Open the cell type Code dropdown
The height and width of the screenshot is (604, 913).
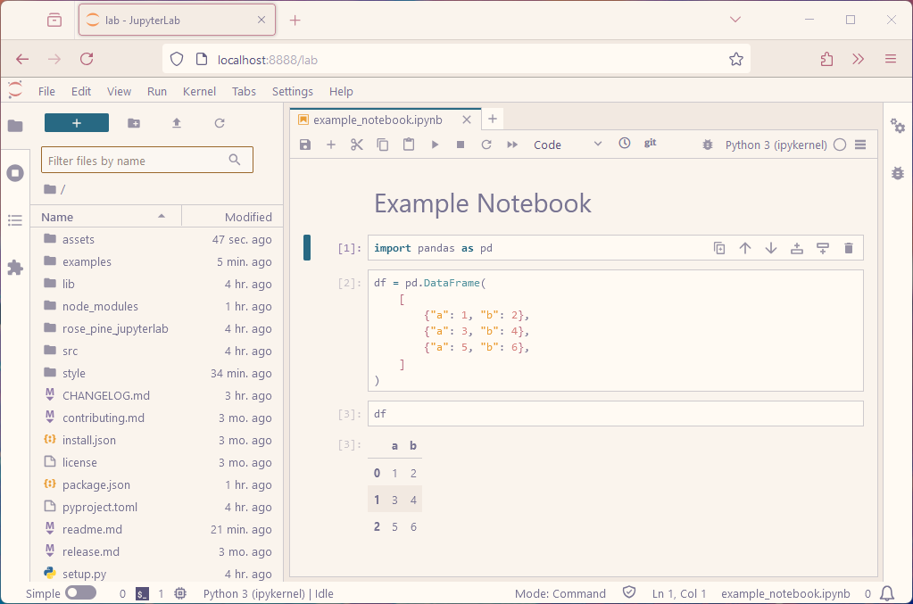[x=568, y=145]
